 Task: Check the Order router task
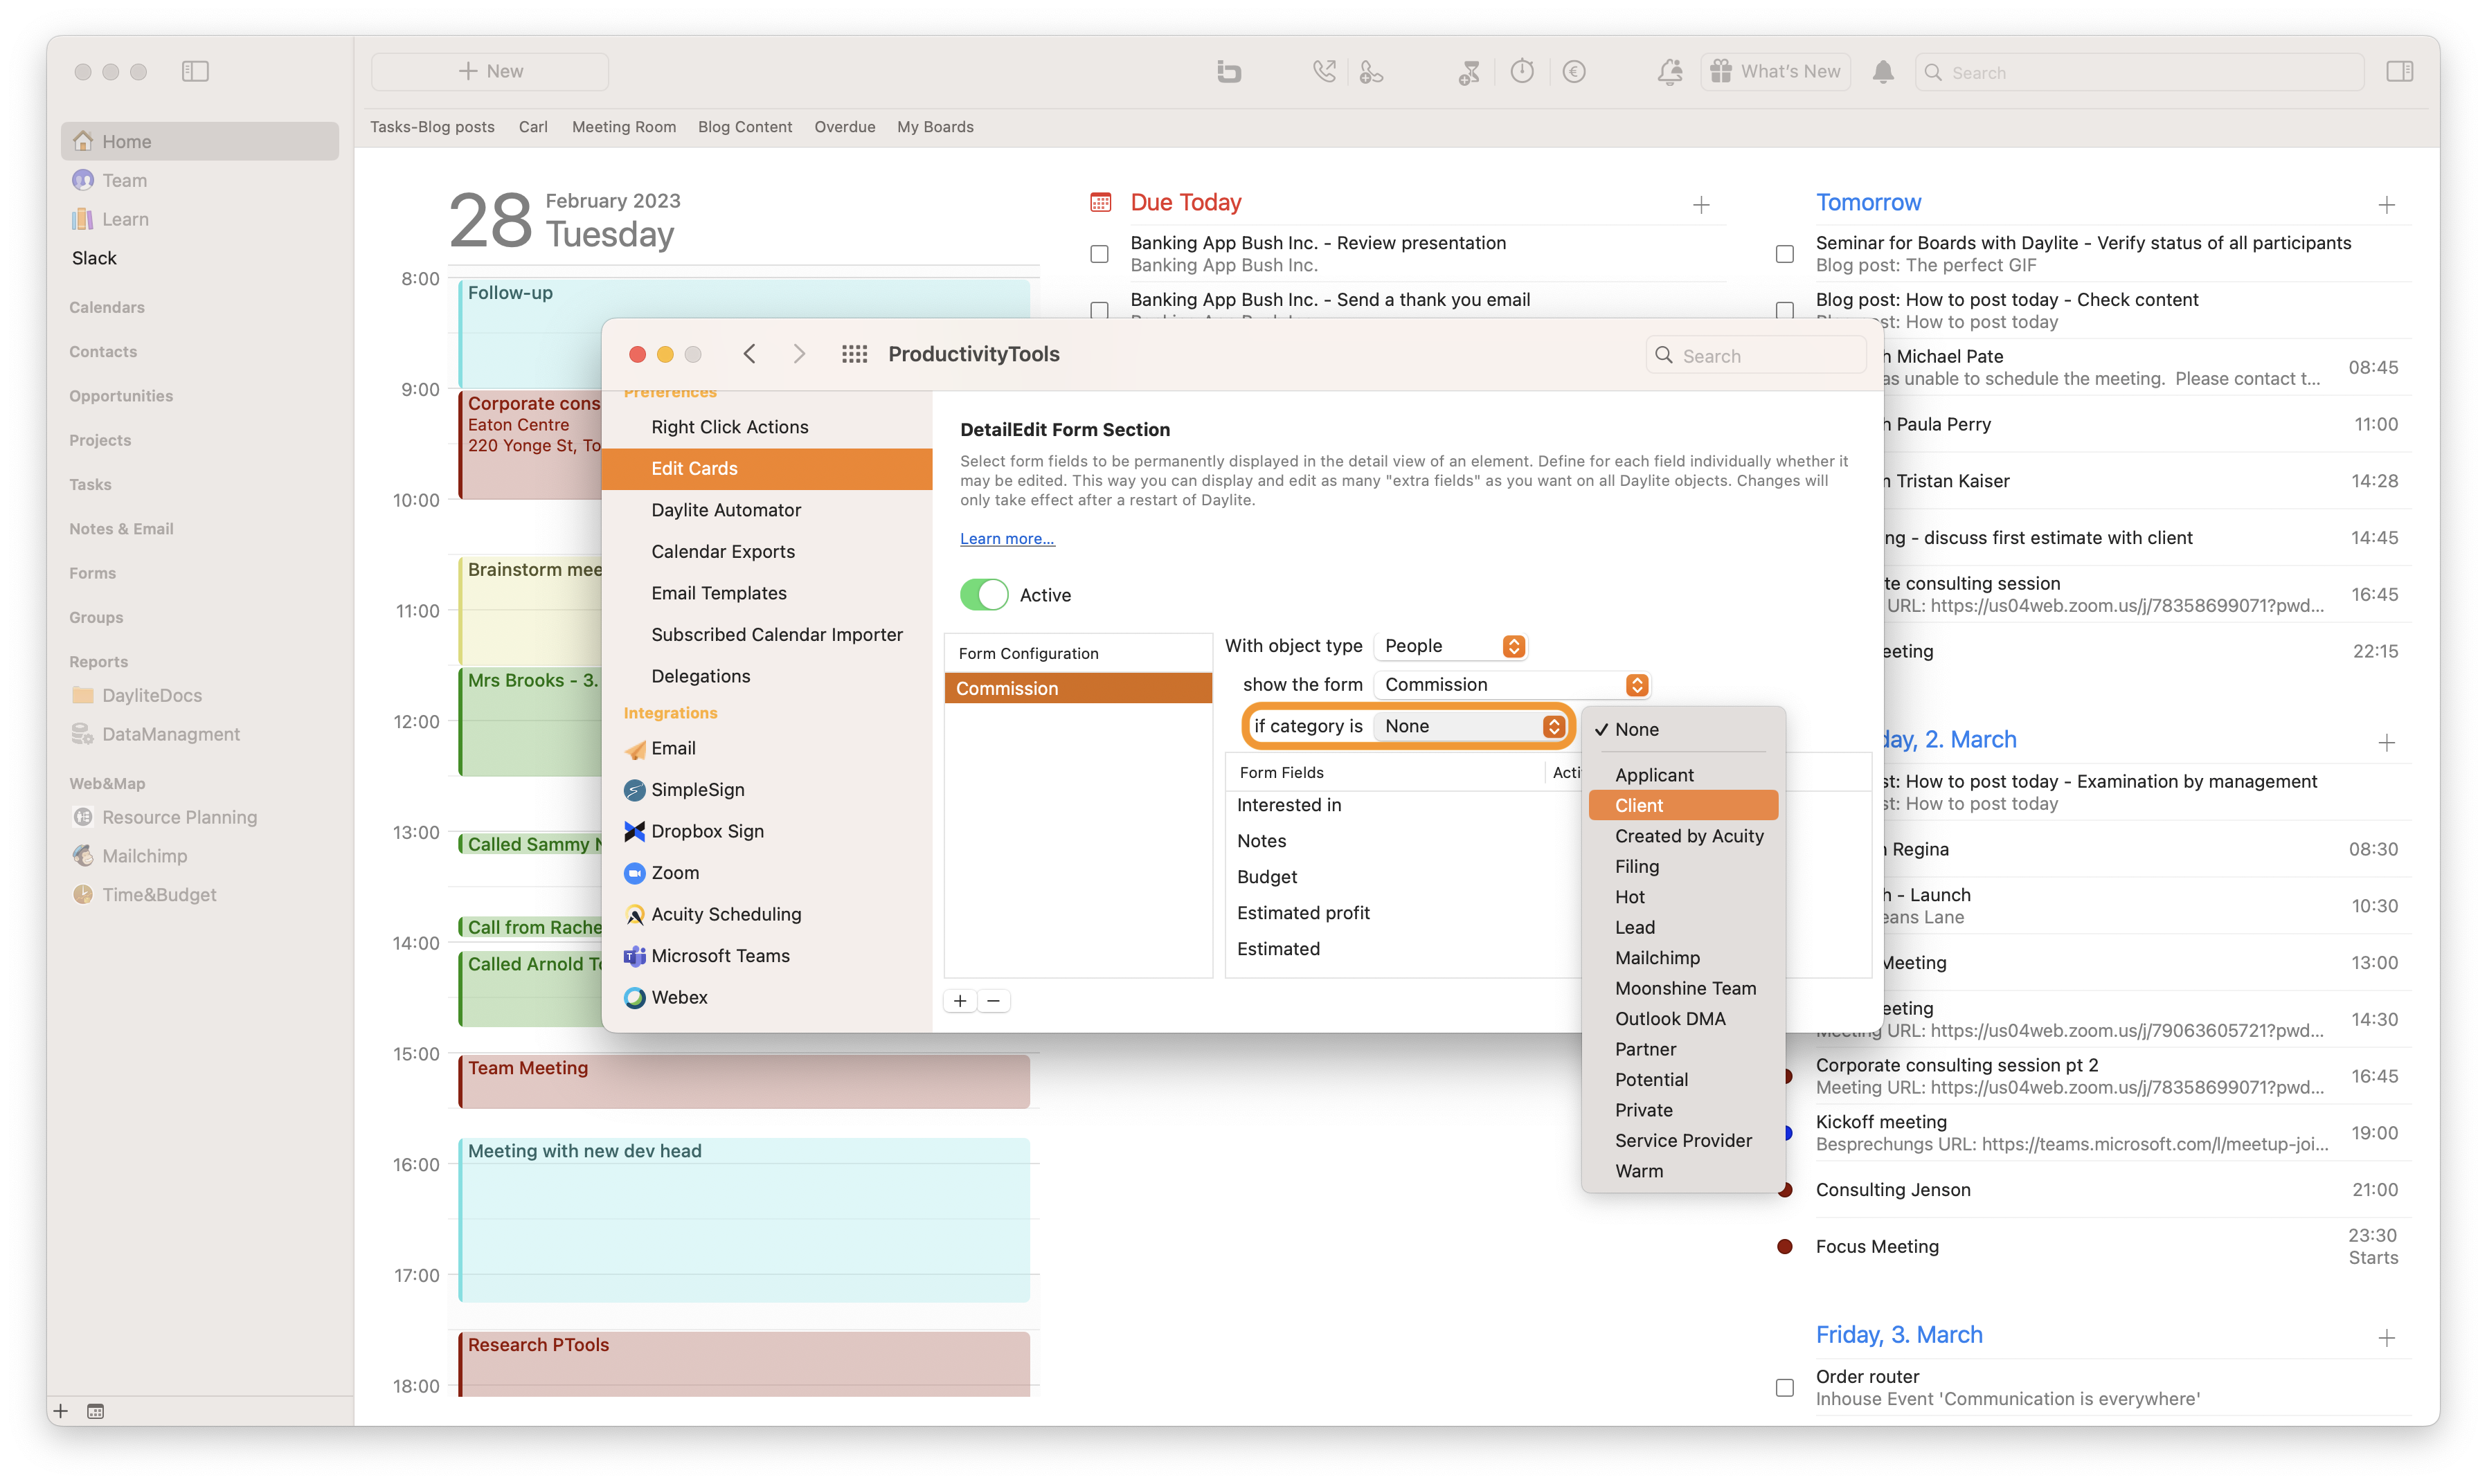(1784, 1388)
